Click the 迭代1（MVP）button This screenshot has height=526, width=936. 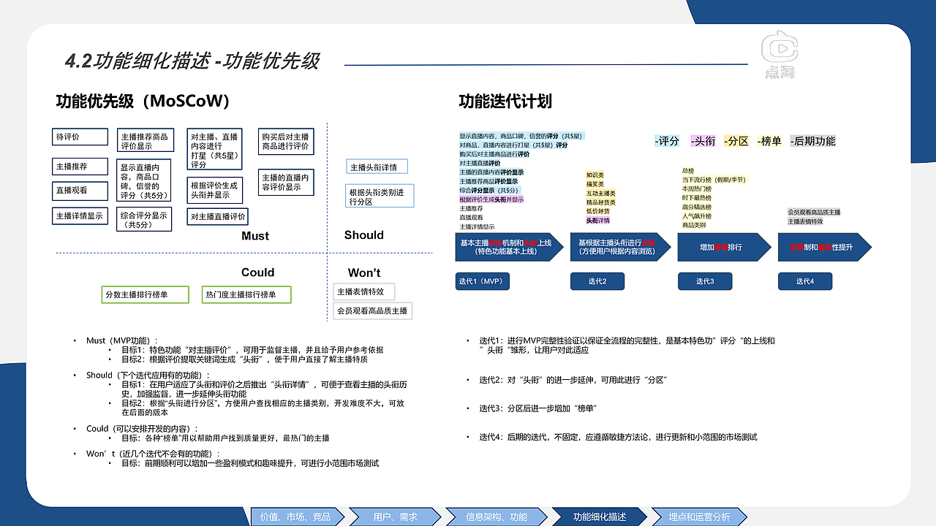(483, 281)
